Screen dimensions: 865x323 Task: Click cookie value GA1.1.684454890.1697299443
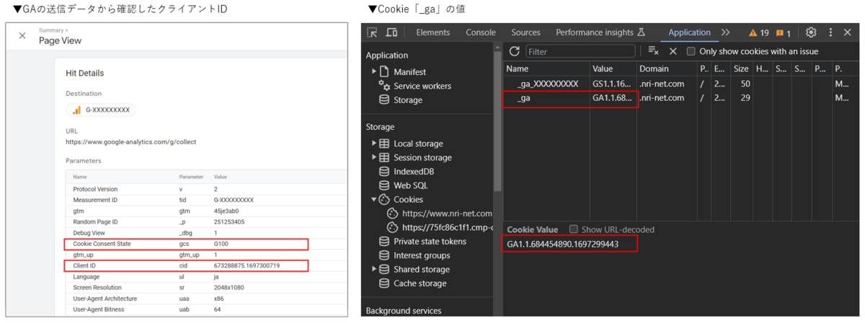tap(562, 244)
